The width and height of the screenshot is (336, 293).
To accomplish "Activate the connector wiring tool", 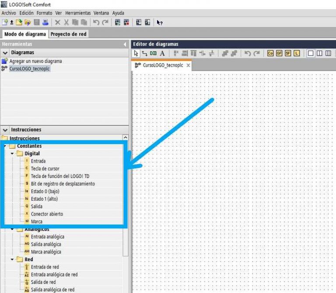I will point(144,53).
